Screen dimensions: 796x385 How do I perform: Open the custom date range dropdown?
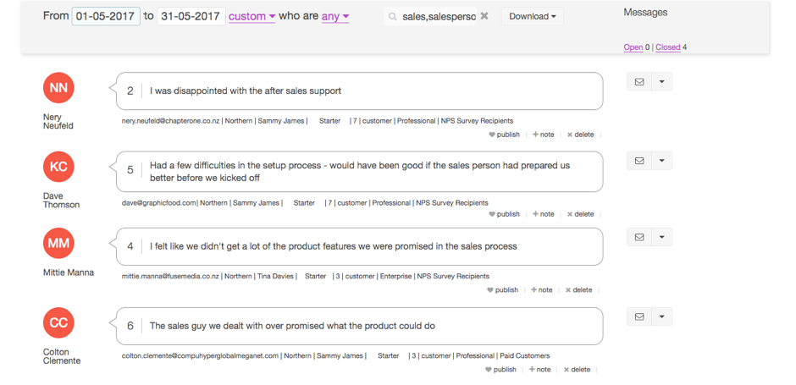click(x=252, y=16)
